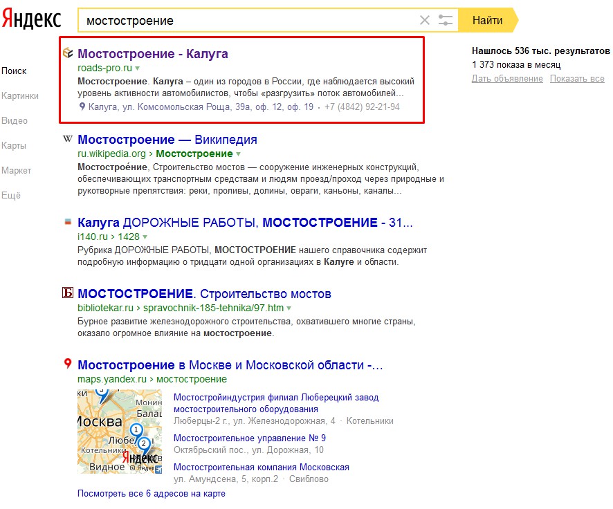Click Дать объявление link

coord(507,79)
